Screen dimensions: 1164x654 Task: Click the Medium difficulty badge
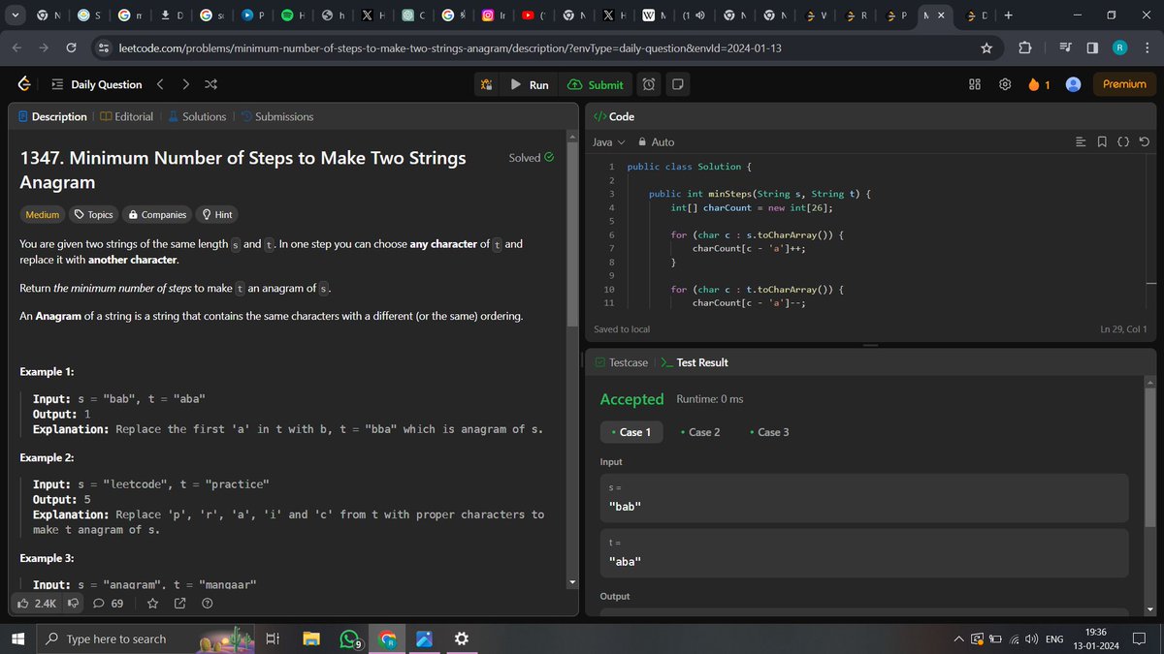[42, 214]
